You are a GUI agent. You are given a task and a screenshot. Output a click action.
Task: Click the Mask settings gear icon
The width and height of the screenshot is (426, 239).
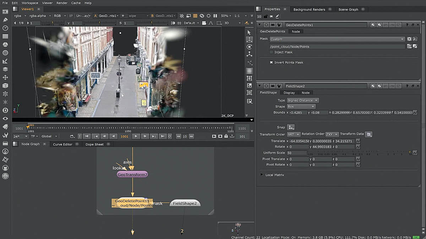pyautogui.click(x=409, y=39)
